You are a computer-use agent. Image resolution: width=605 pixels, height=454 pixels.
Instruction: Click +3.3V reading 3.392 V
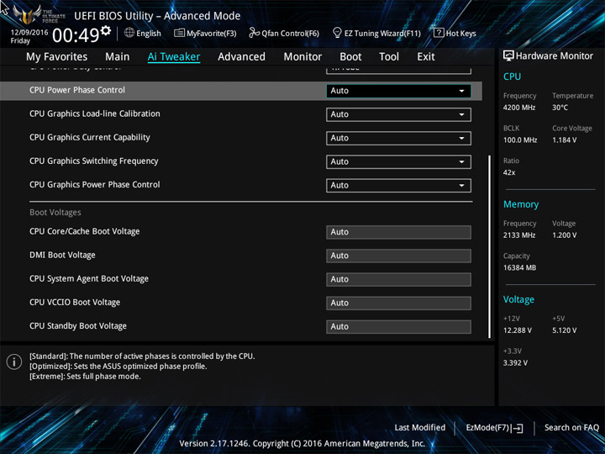[515, 363]
